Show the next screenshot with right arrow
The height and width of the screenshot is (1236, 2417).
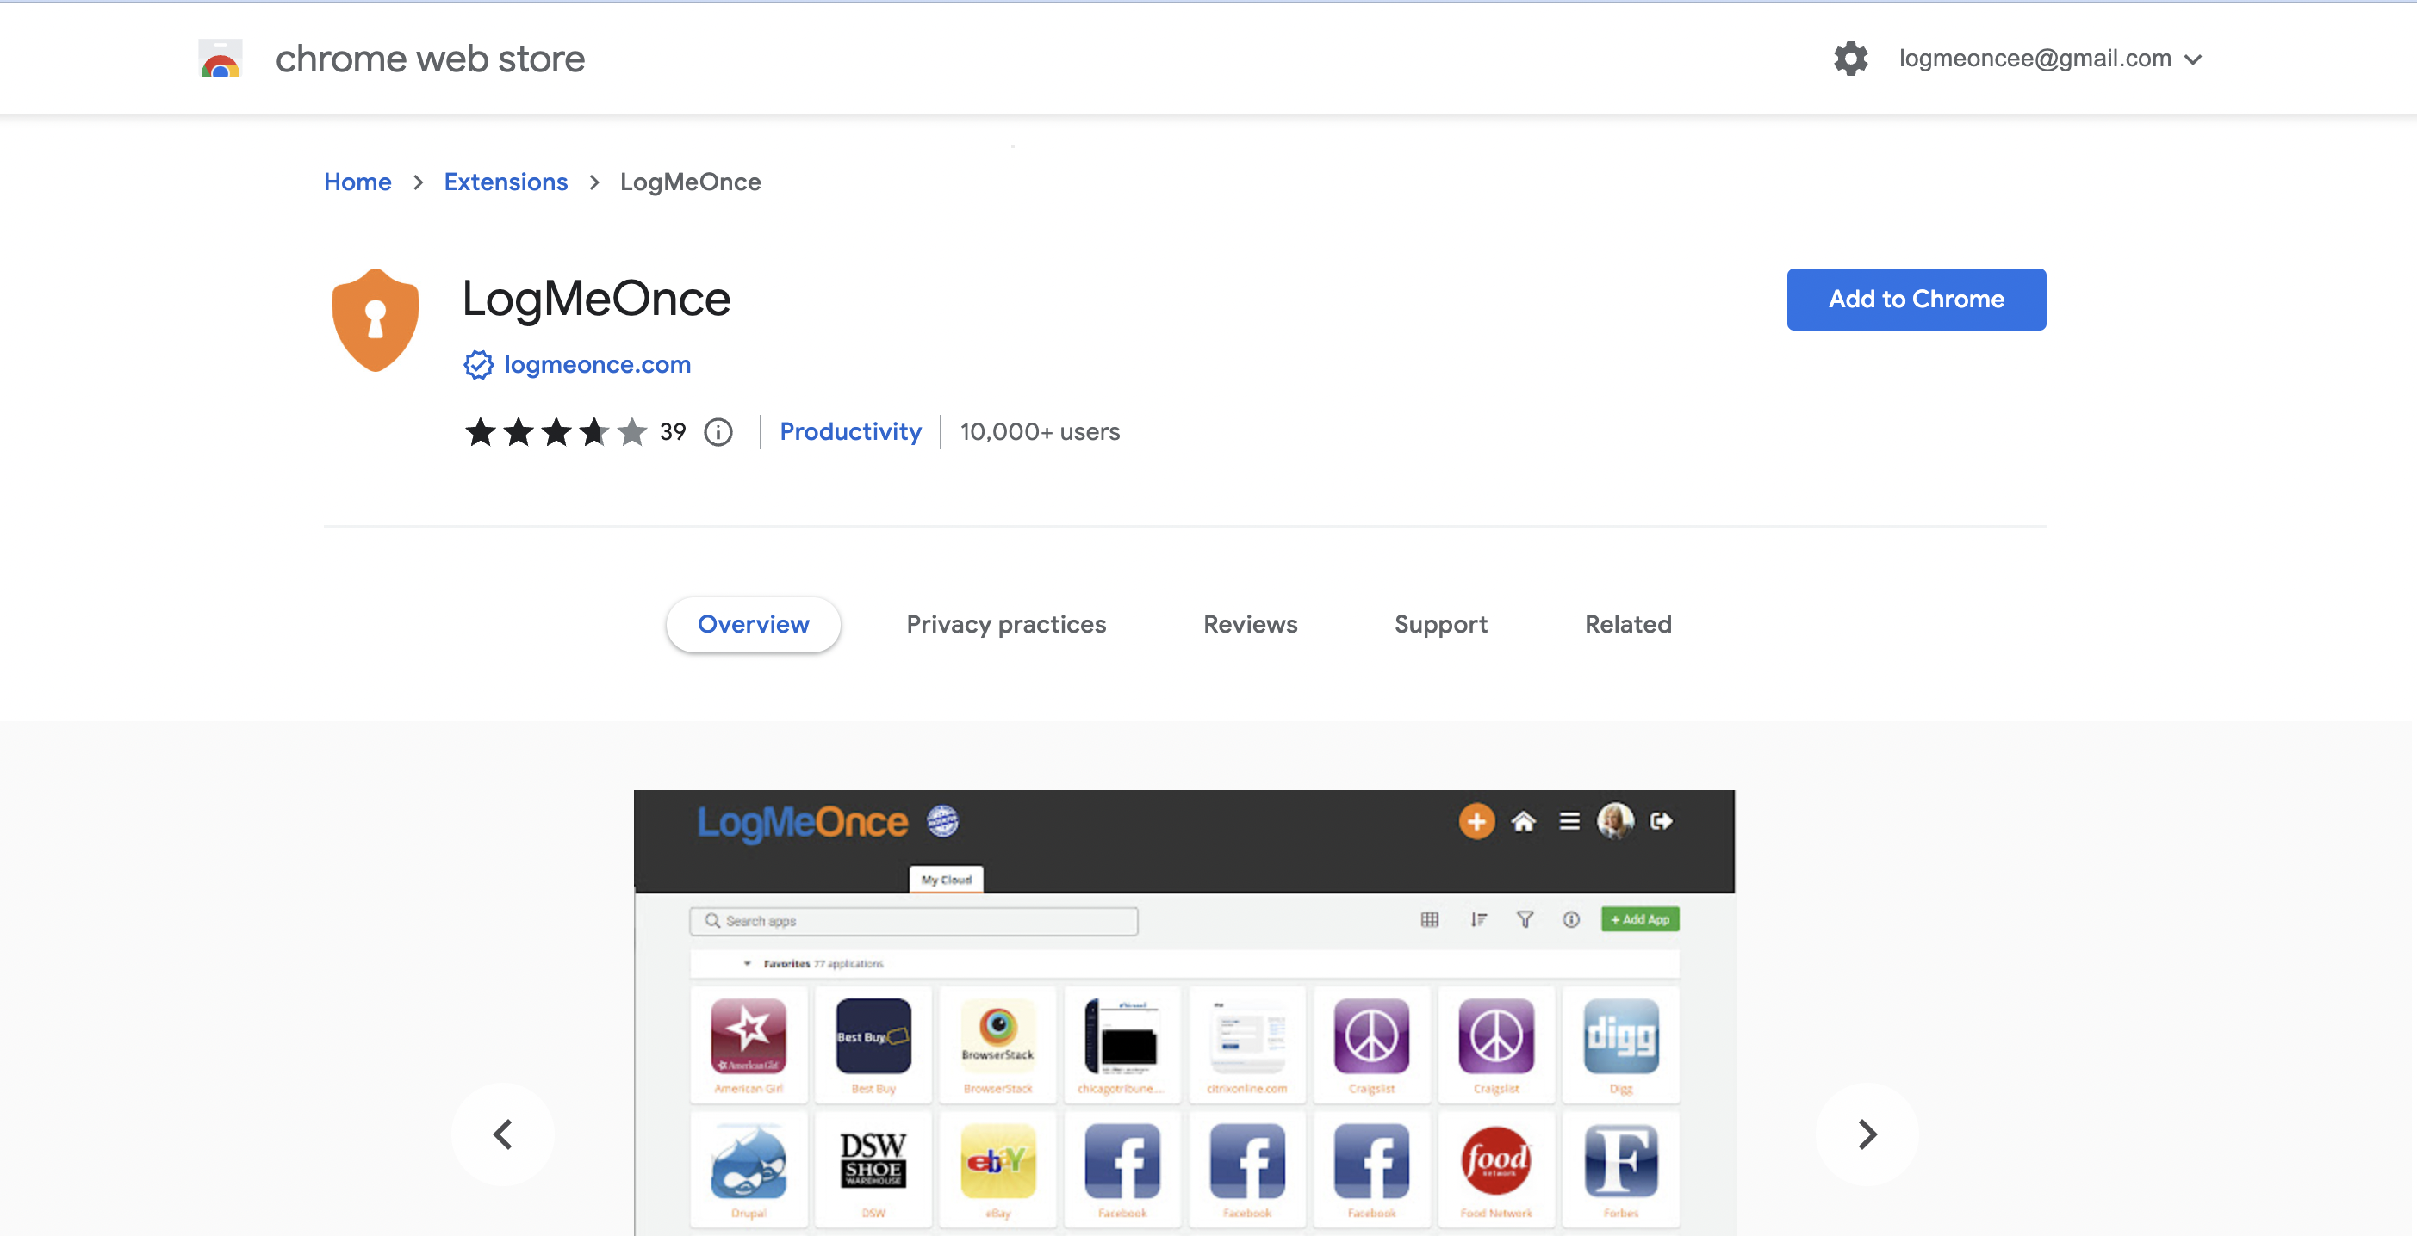(1867, 1134)
